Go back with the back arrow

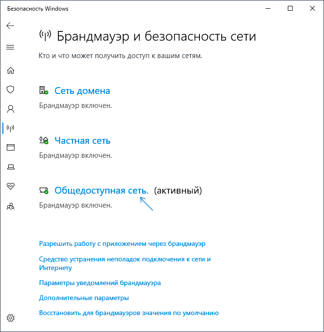[10, 26]
